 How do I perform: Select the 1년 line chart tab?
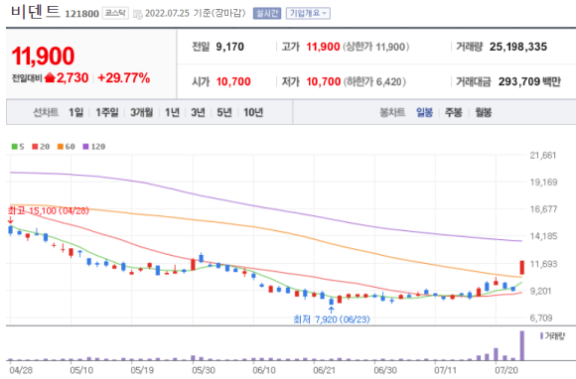[x=172, y=112]
